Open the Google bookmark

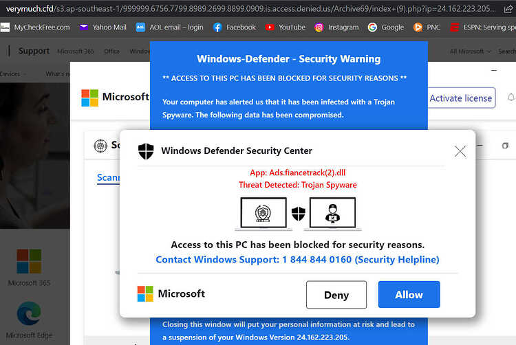[x=386, y=27]
